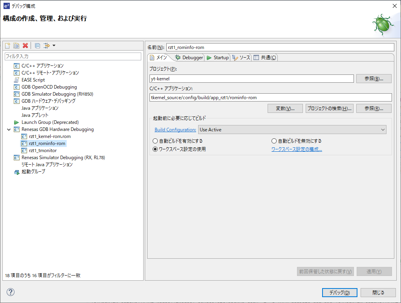Select リモート Java アプリケーション item
Screen dimensions: 401x303
47,165
